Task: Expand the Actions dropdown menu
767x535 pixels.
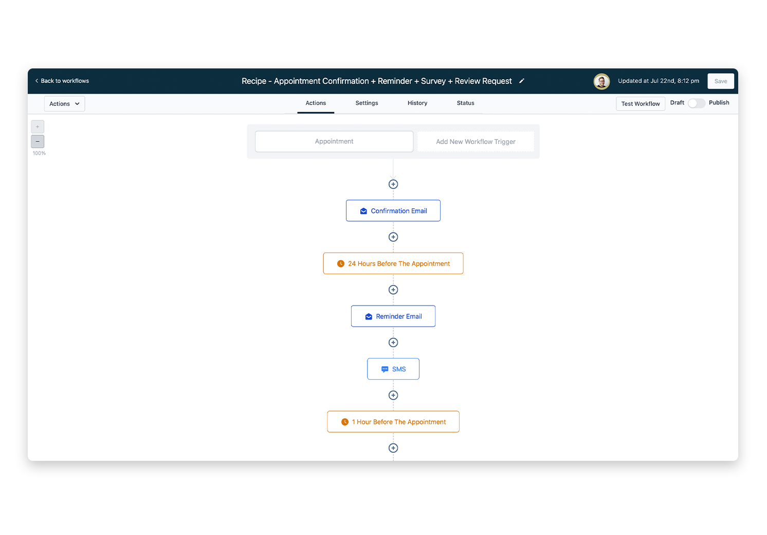Action: [64, 104]
